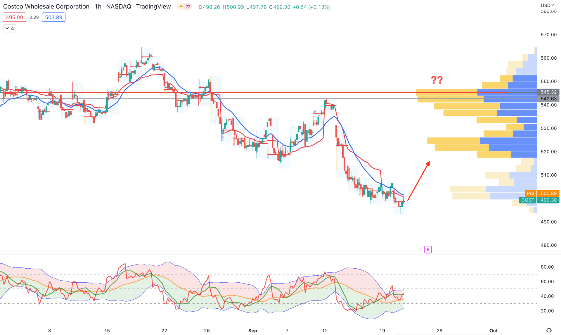Click the closing price C499.30 value

point(280,7)
